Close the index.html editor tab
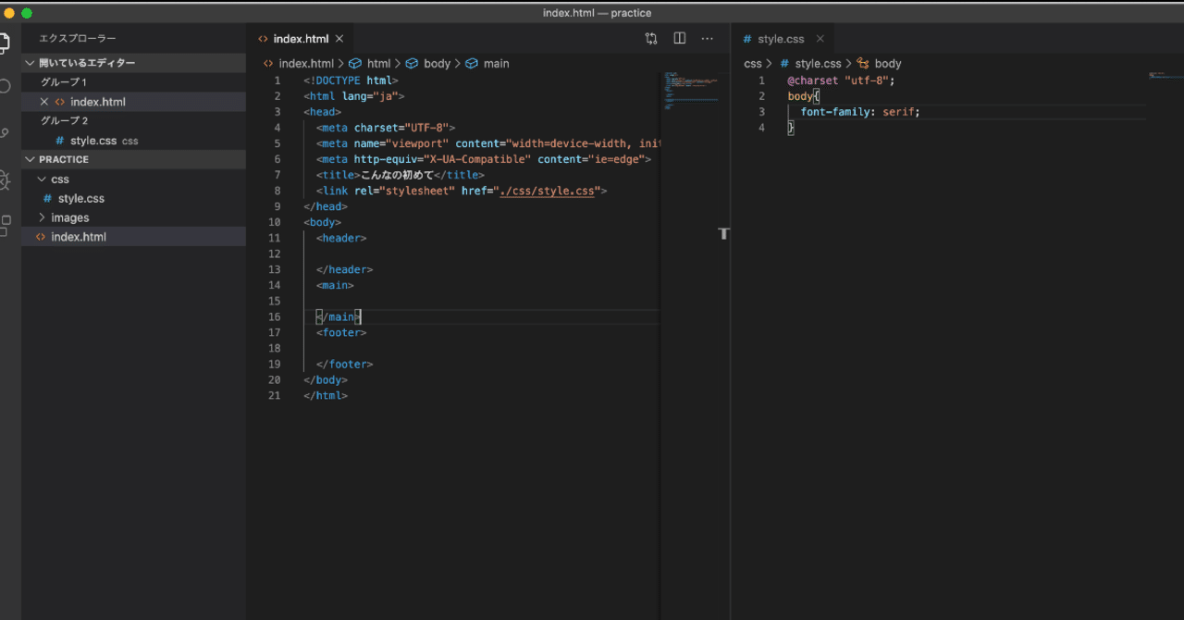1184x620 pixels. (339, 38)
